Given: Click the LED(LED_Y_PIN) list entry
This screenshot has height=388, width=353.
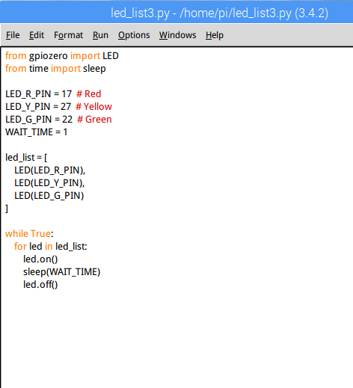Looking at the screenshot, I should 49,183.
